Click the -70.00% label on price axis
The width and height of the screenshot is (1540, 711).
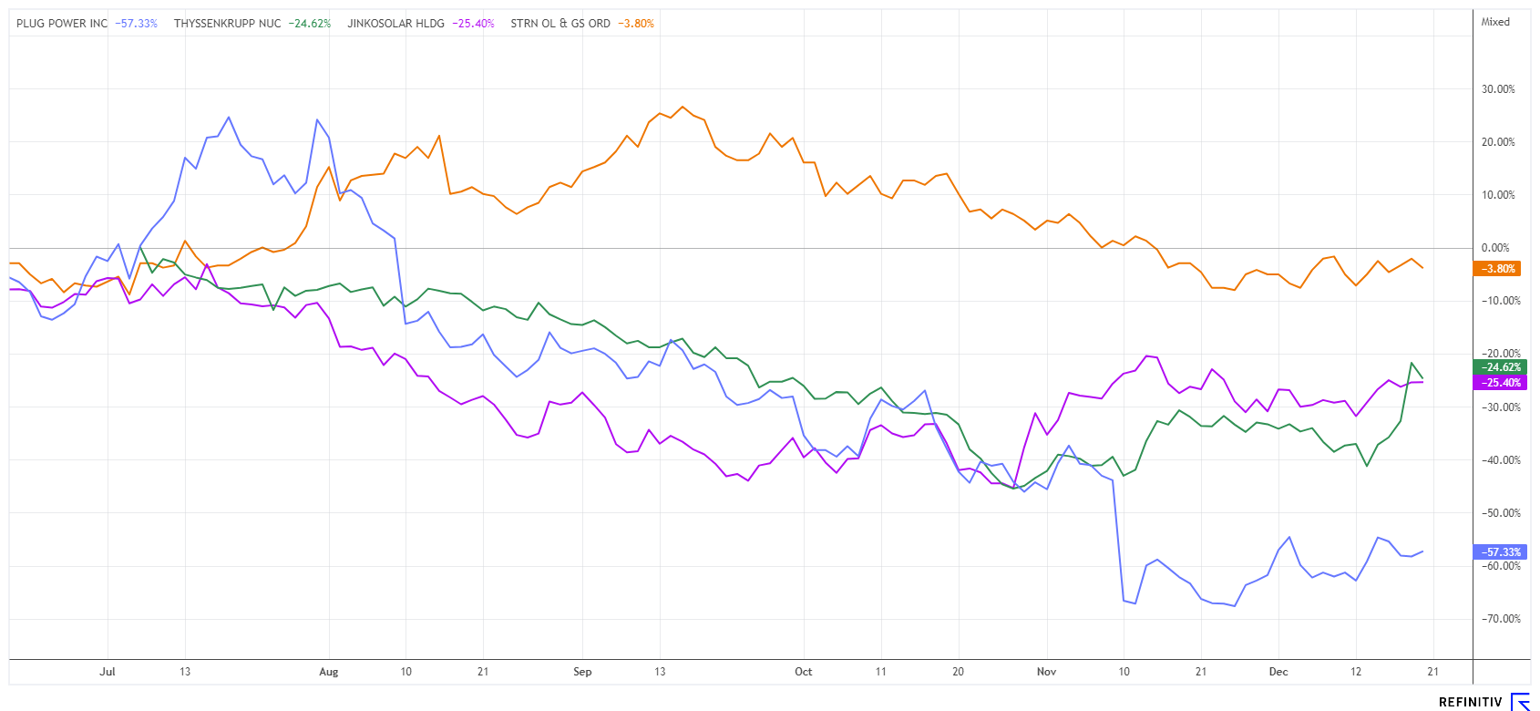[x=1499, y=619]
